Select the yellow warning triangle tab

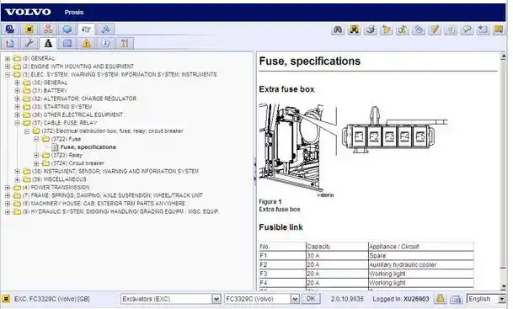click(x=87, y=43)
